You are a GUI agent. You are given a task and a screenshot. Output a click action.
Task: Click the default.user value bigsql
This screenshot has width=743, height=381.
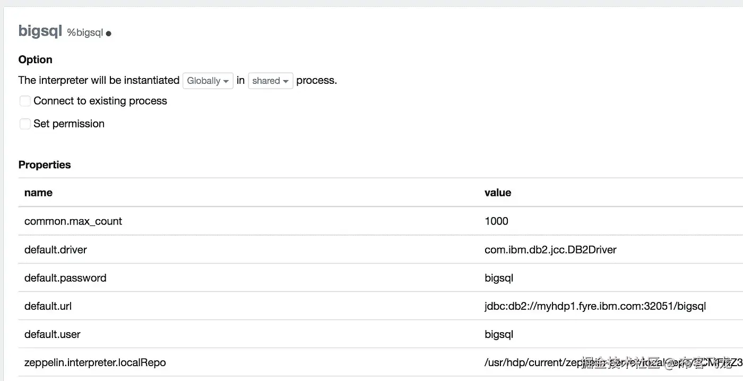coord(499,334)
